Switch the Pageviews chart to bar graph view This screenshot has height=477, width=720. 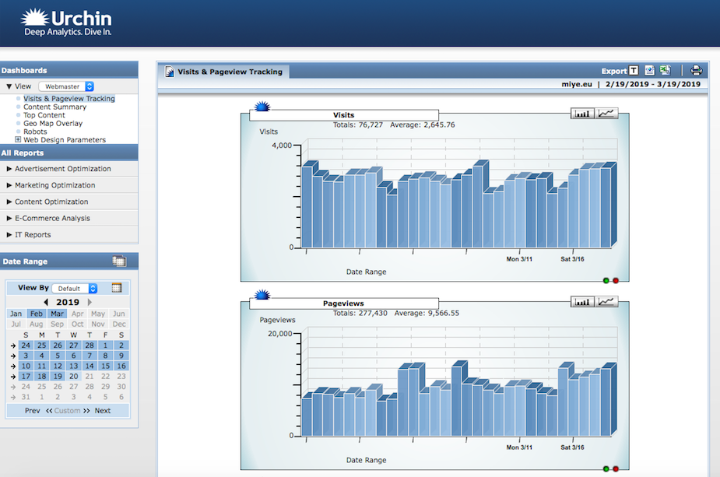(582, 302)
